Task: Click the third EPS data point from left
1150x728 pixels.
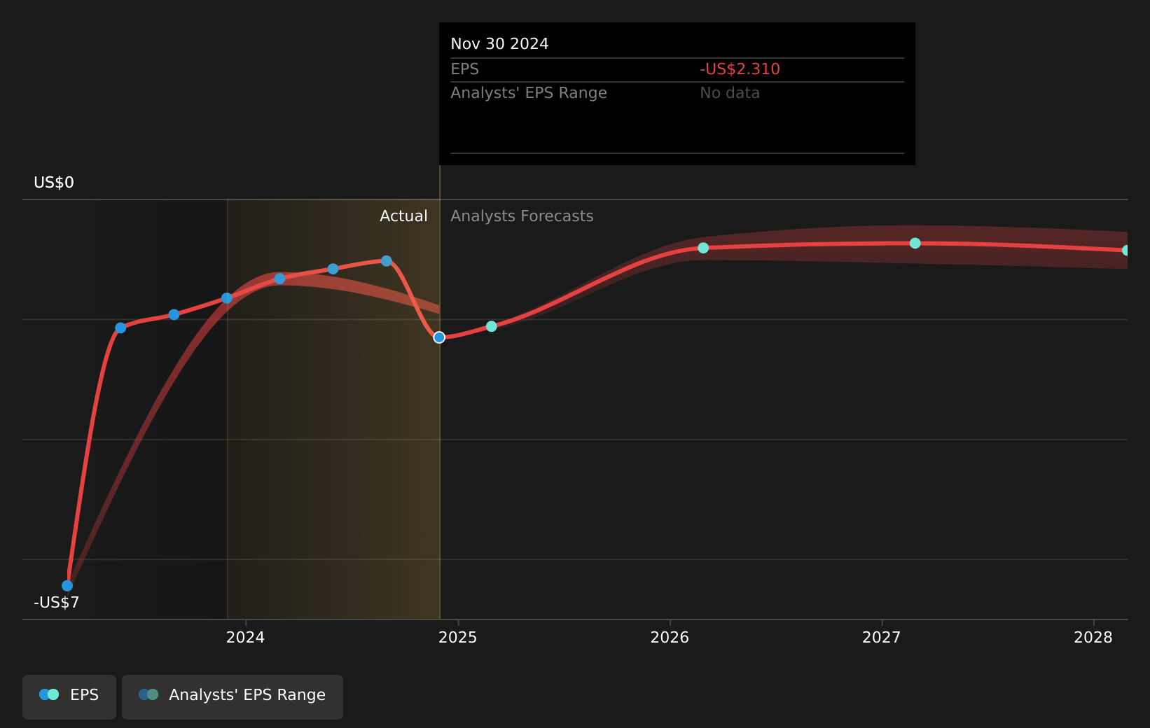Action: coord(174,314)
